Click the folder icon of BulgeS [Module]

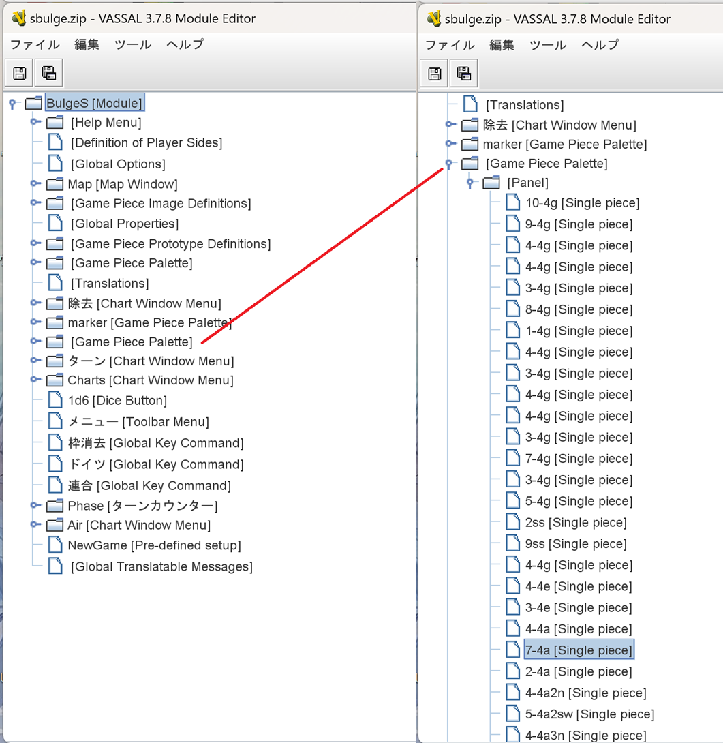(33, 103)
